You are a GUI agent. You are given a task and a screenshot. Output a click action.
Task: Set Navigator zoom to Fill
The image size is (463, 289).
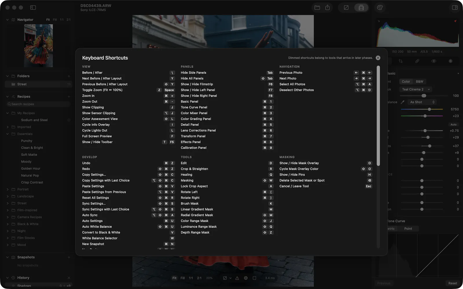pyautogui.click(x=55, y=20)
